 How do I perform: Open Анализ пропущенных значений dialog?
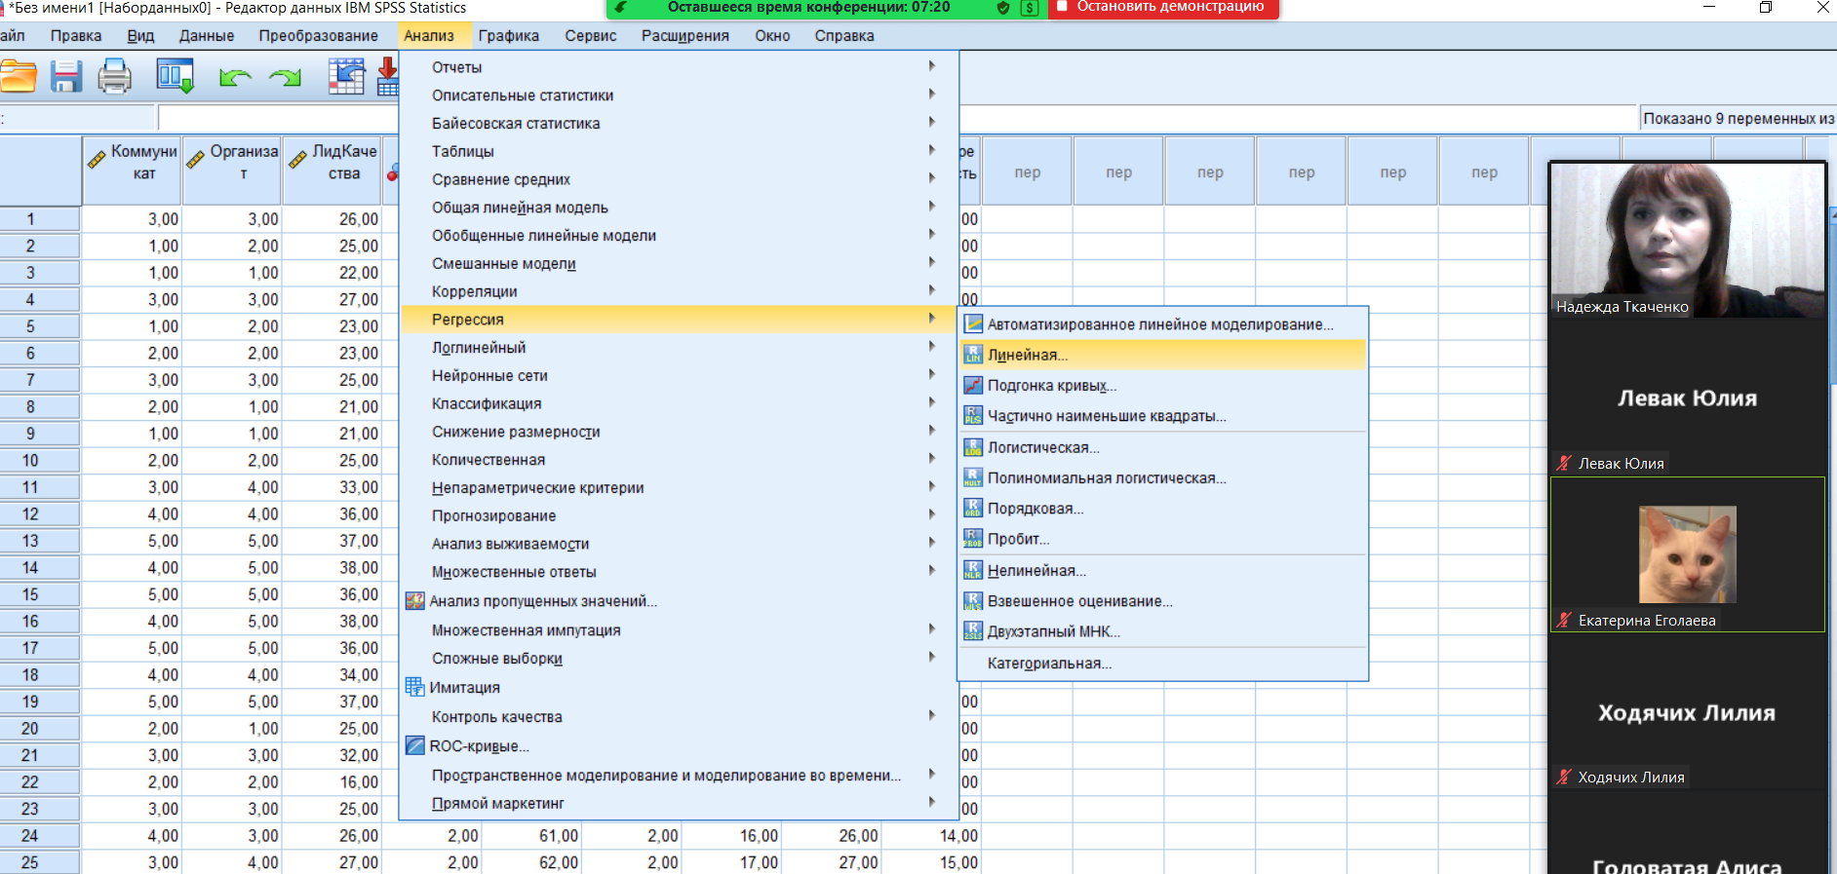[x=542, y=601]
